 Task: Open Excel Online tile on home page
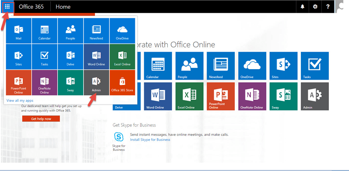[x=190, y=96]
